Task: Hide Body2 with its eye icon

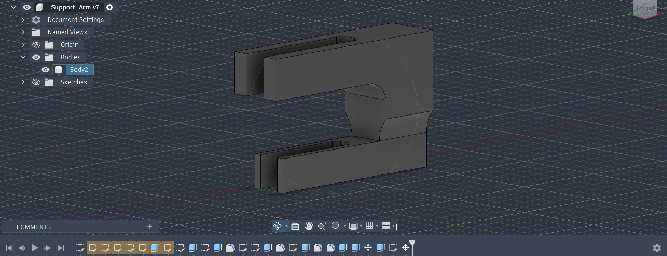Action: [46, 70]
